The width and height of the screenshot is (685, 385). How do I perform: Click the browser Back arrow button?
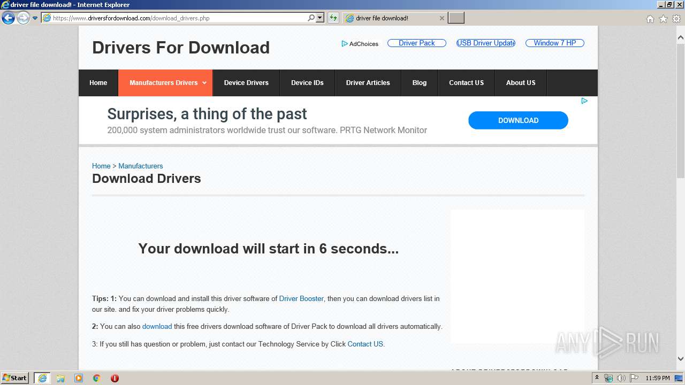(x=8, y=18)
